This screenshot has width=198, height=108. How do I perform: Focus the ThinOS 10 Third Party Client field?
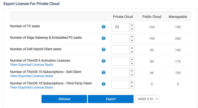[x=120, y=84]
